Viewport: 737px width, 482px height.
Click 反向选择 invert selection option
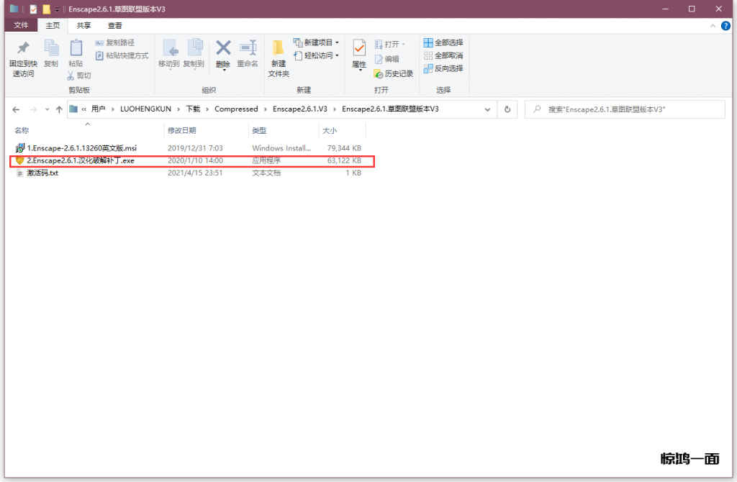(443, 68)
